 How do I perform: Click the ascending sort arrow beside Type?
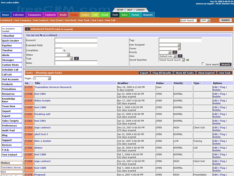click(201, 83)
